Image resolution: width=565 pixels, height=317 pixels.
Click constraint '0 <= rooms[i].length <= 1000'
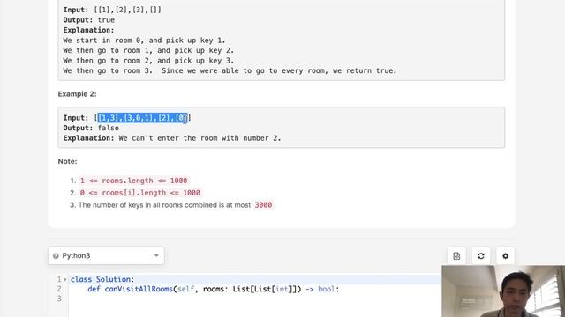click(x=139, y=193)
